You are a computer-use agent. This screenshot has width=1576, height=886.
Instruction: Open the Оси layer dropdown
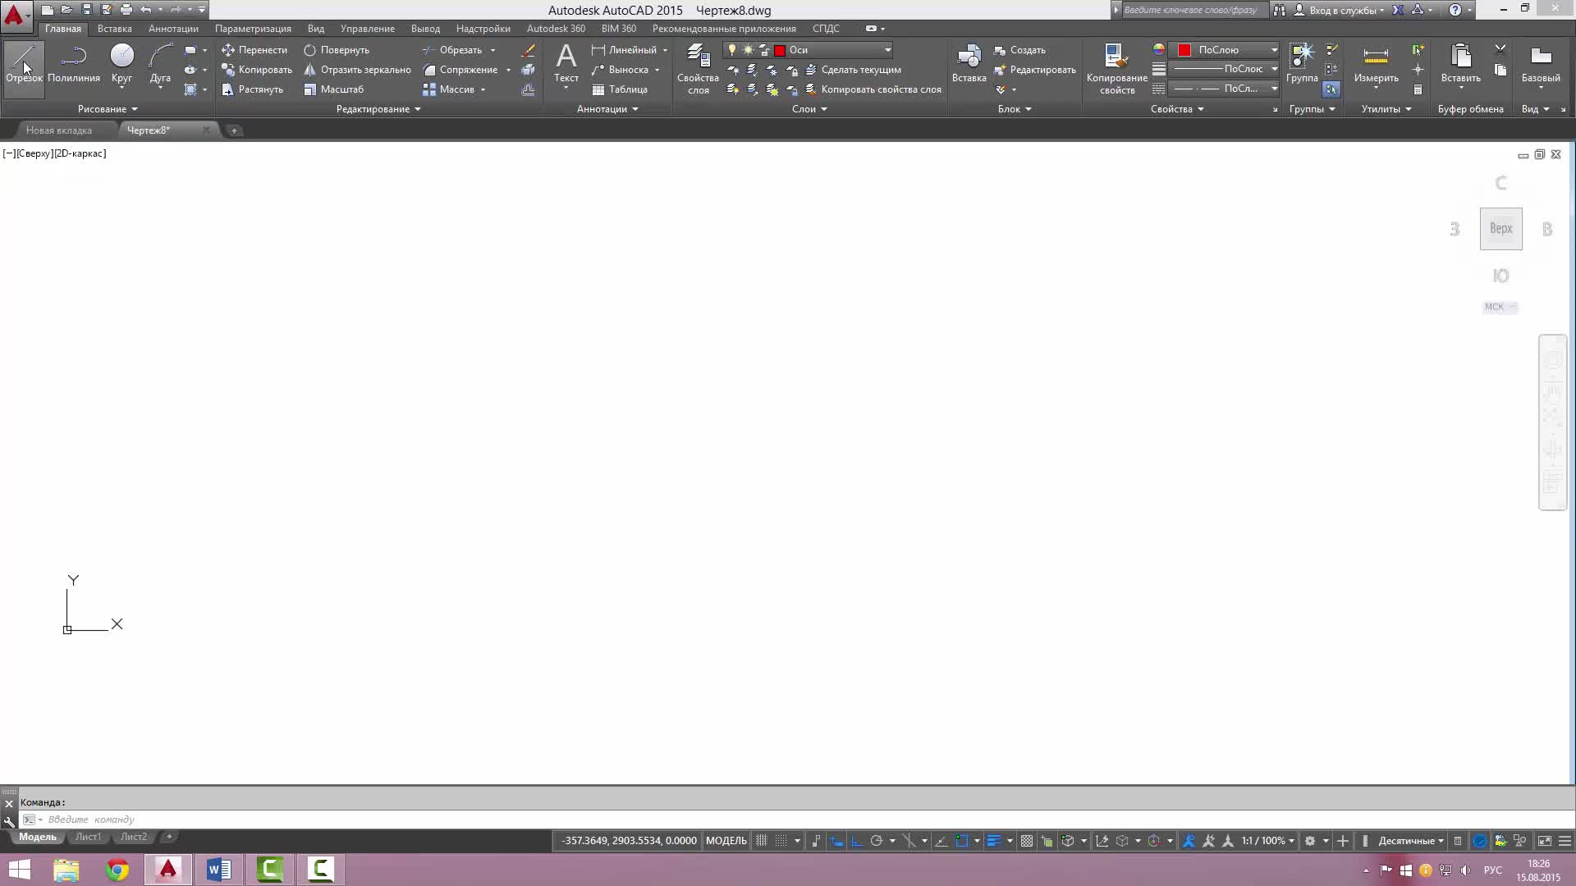[886, 50]
